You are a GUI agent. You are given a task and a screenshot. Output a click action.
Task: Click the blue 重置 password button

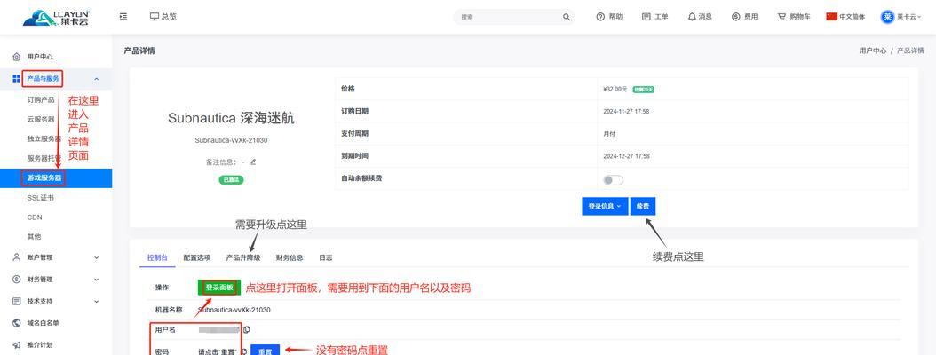pos(265,351)
